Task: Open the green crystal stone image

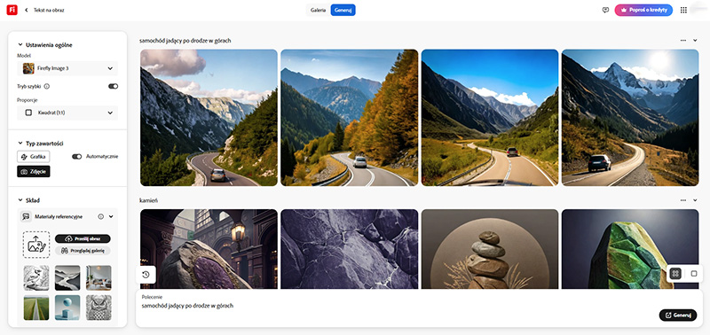Action: [630, 249]
